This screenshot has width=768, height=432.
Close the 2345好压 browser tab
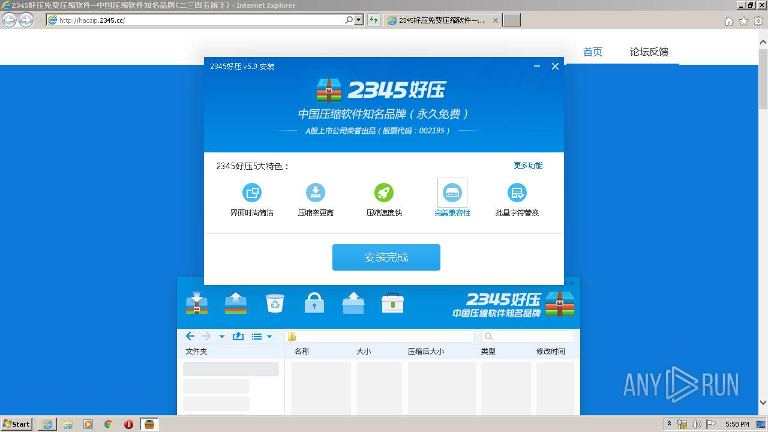[496, 20]
